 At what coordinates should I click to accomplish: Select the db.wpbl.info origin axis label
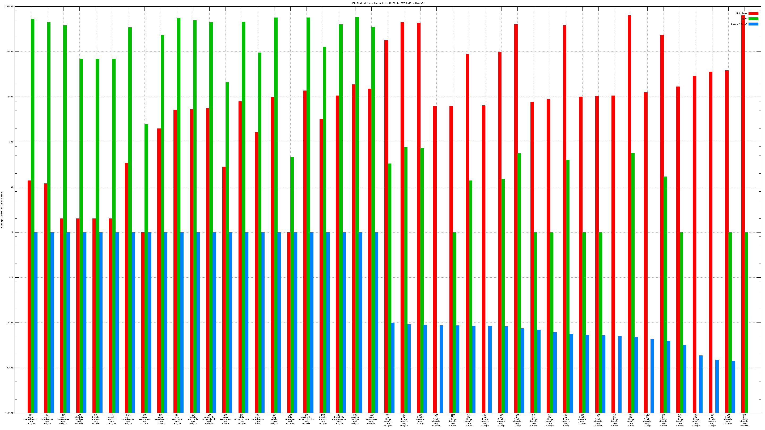click(x=274, y=419)
